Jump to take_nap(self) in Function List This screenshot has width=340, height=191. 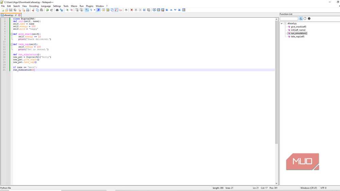[x=297, y=37]
